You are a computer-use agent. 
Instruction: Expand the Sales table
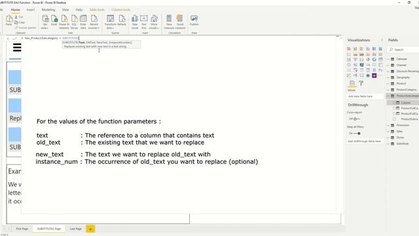click(388, 131)
